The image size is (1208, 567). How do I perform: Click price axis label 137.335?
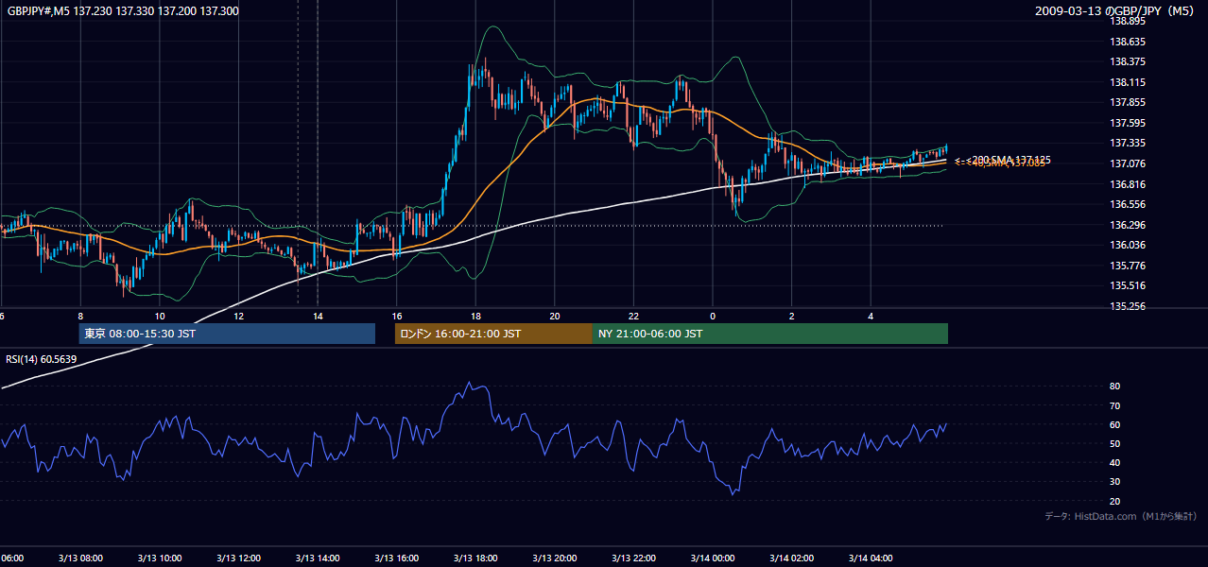tap(1129, 143)
